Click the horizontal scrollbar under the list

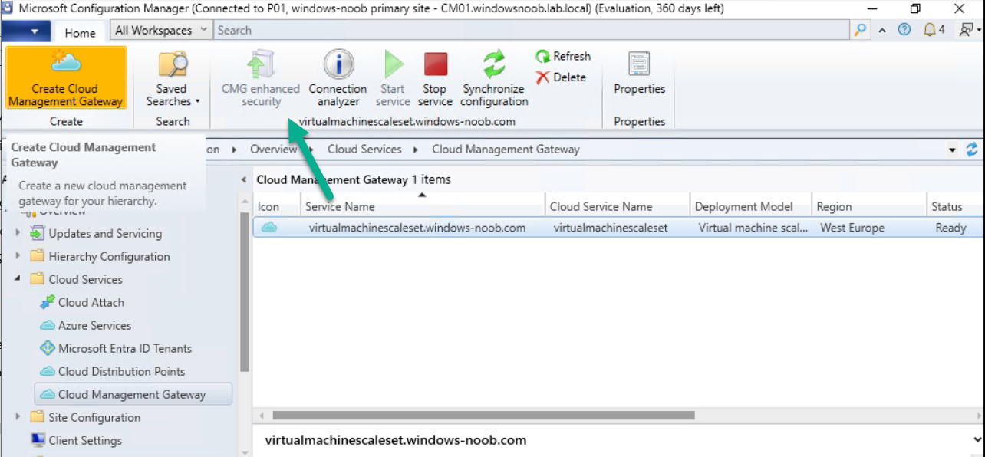point(483,415)
